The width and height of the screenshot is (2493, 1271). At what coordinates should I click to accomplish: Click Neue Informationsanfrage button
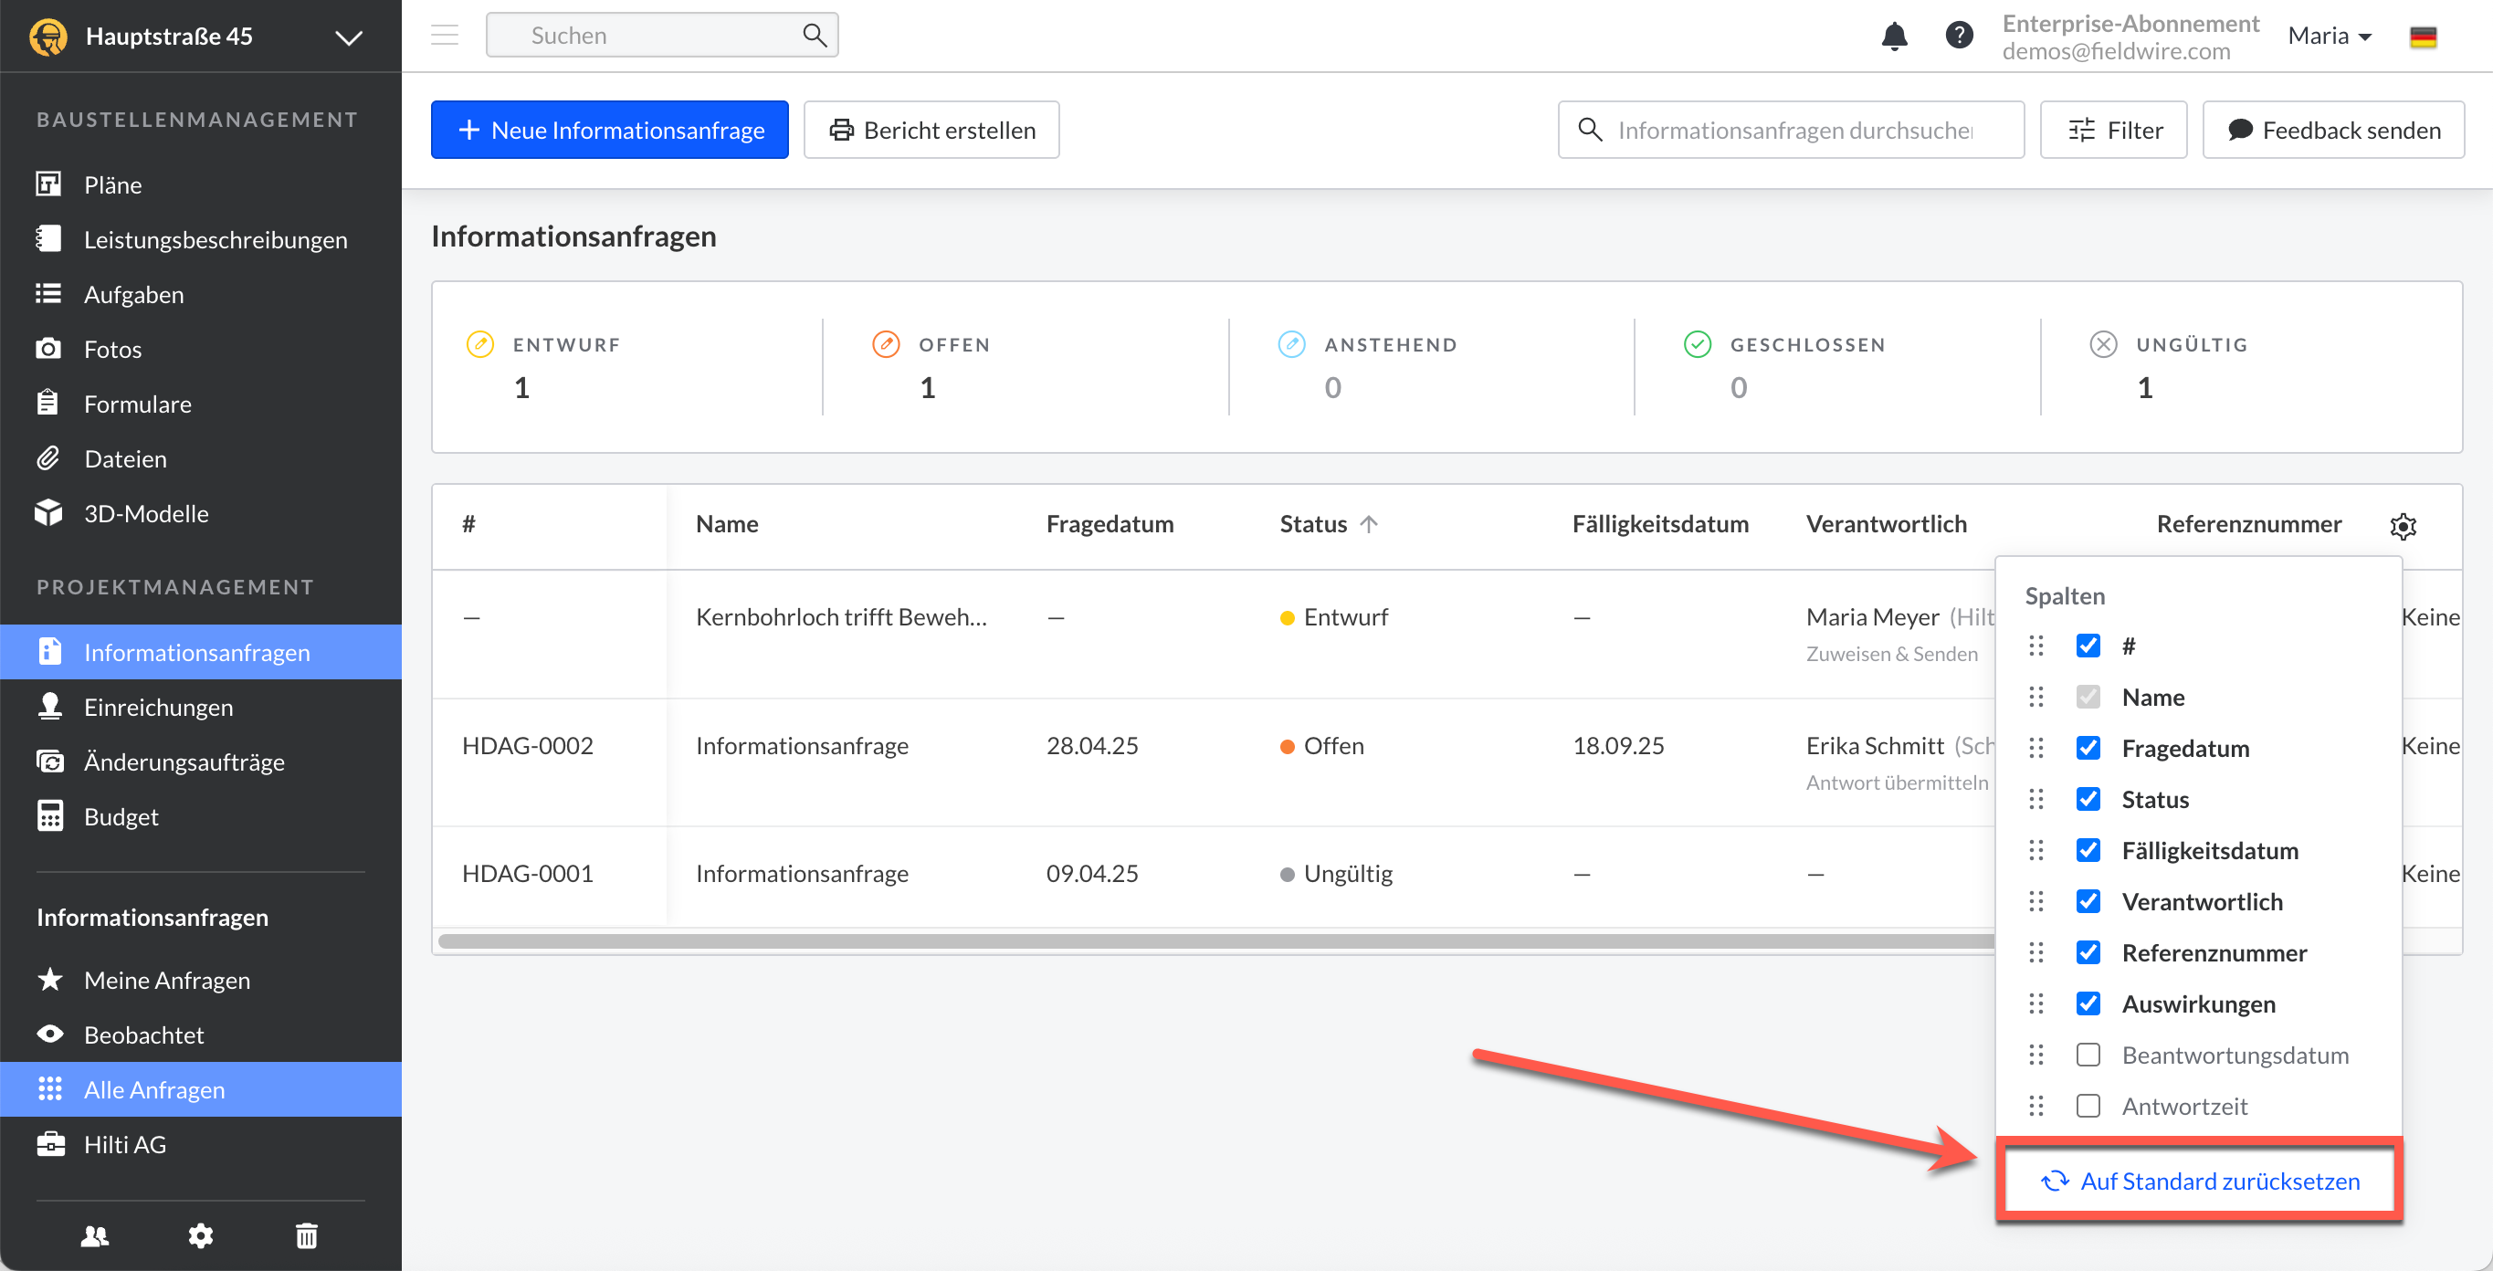(610, 131)
